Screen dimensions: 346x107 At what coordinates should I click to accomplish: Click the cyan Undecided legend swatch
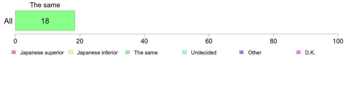[185, 52]
